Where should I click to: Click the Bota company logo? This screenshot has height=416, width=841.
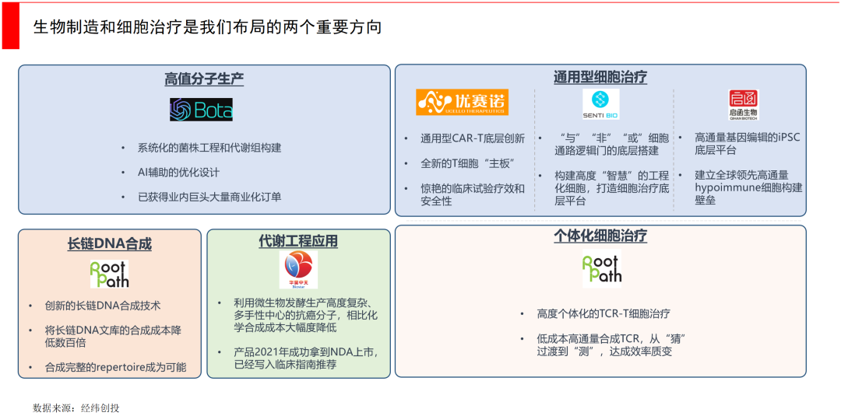pos(201,110)
